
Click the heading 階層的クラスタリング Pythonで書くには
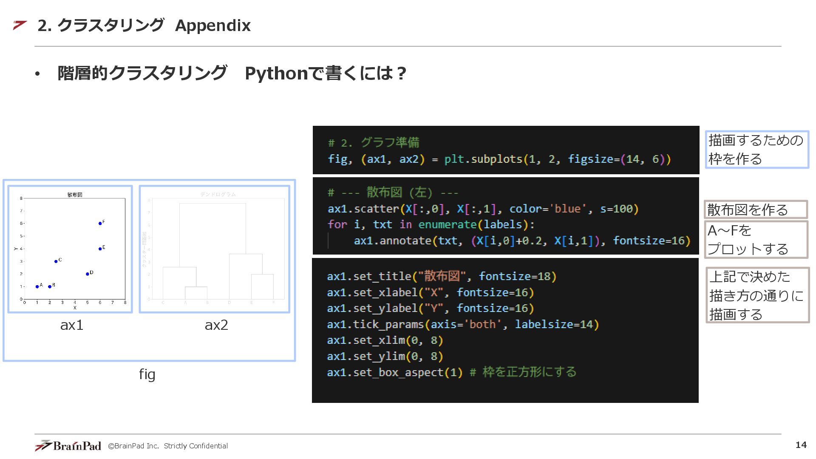click(232, 73)
